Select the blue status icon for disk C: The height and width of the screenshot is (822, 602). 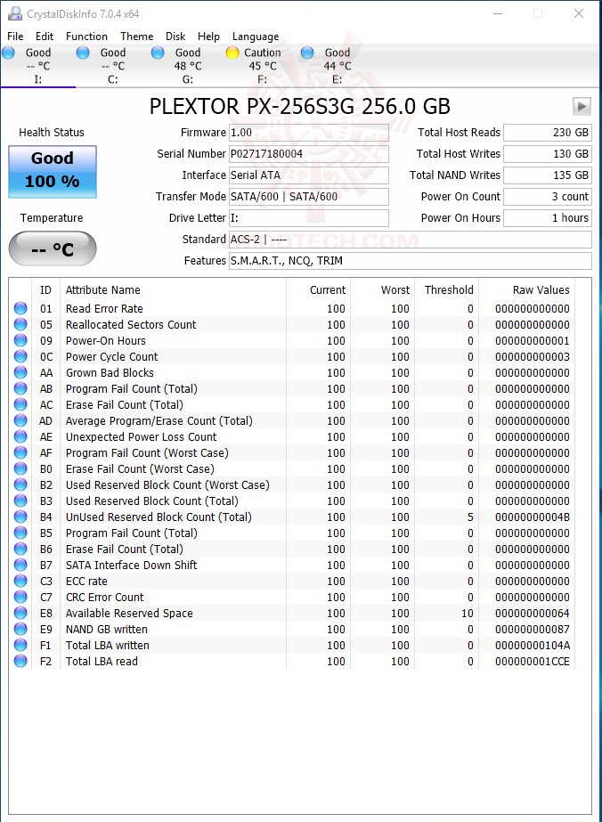coord(83,53)
